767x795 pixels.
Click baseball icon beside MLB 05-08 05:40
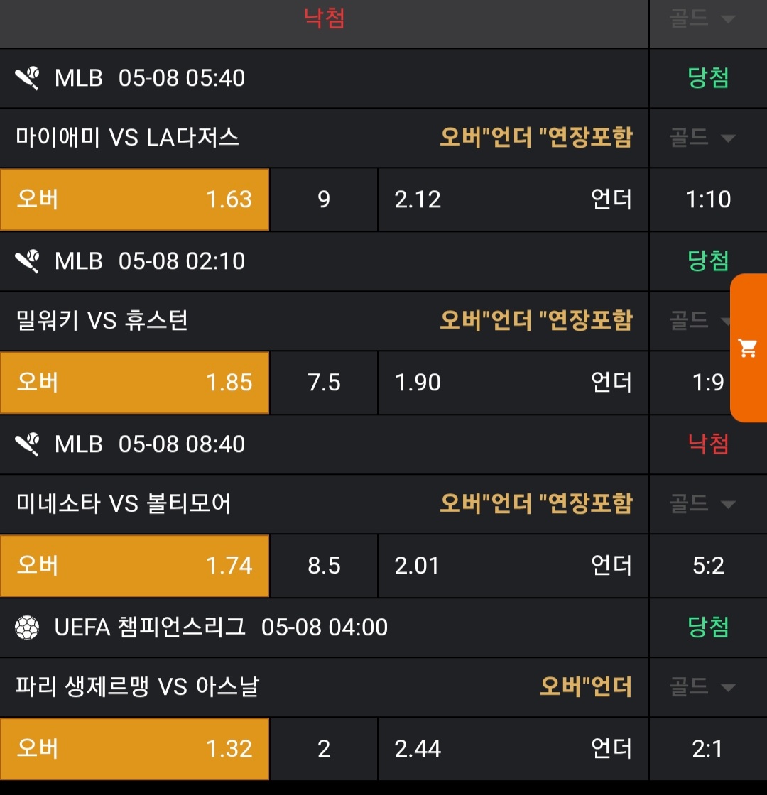tap(27, 78)
